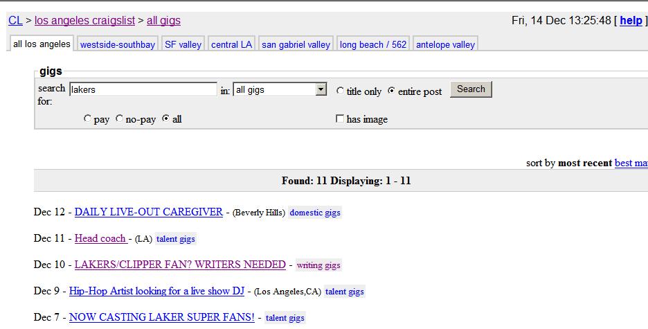This screenshot has width=648, height=329.
Task: Open 'NOW CASTING LAKER SUPER FANS!' listing
Action: 161,318
